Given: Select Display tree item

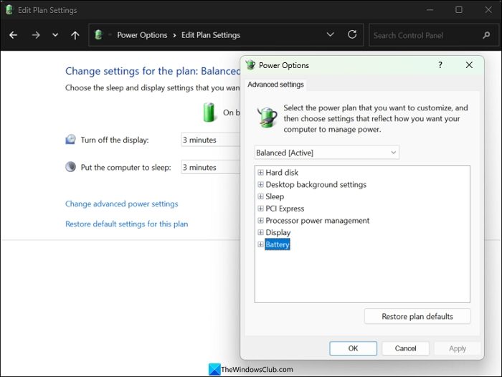Looking at the screenshot, I should point(278,233).
